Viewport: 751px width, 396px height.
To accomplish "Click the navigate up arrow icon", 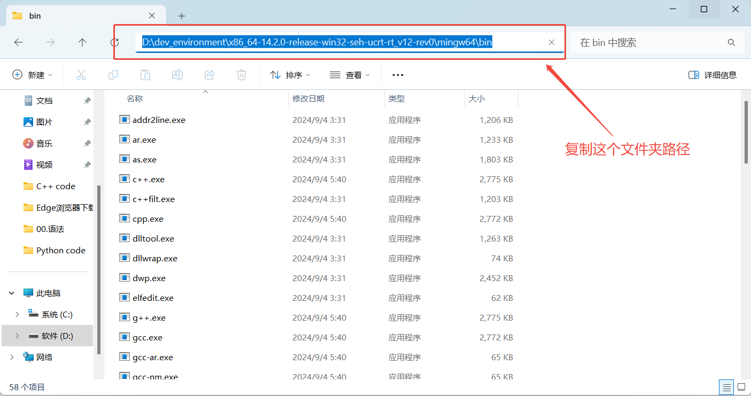I will click(x=81, y=42).
